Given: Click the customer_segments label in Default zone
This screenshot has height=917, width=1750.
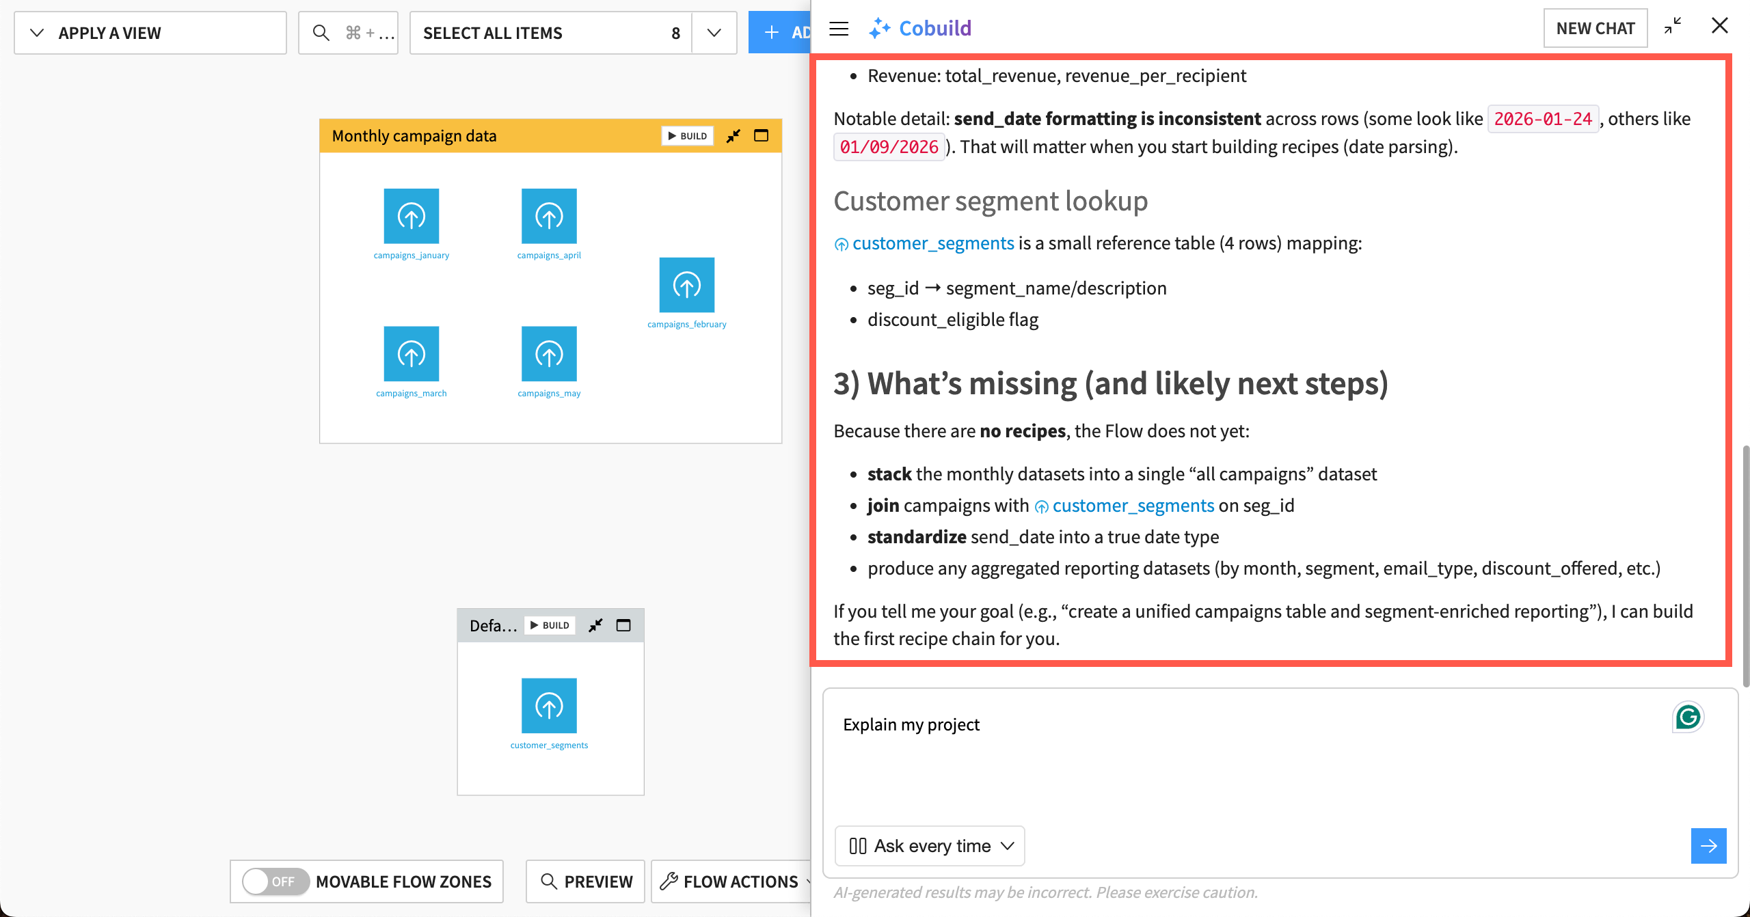Looking at the screenshot, I should pyautogui.click(x=549, y=745).
